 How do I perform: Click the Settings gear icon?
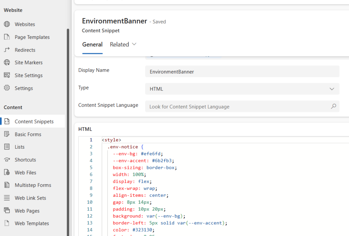(7, 88)
